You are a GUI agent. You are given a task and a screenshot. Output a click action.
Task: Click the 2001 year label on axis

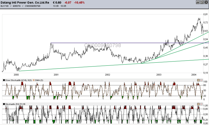point(56,75)
